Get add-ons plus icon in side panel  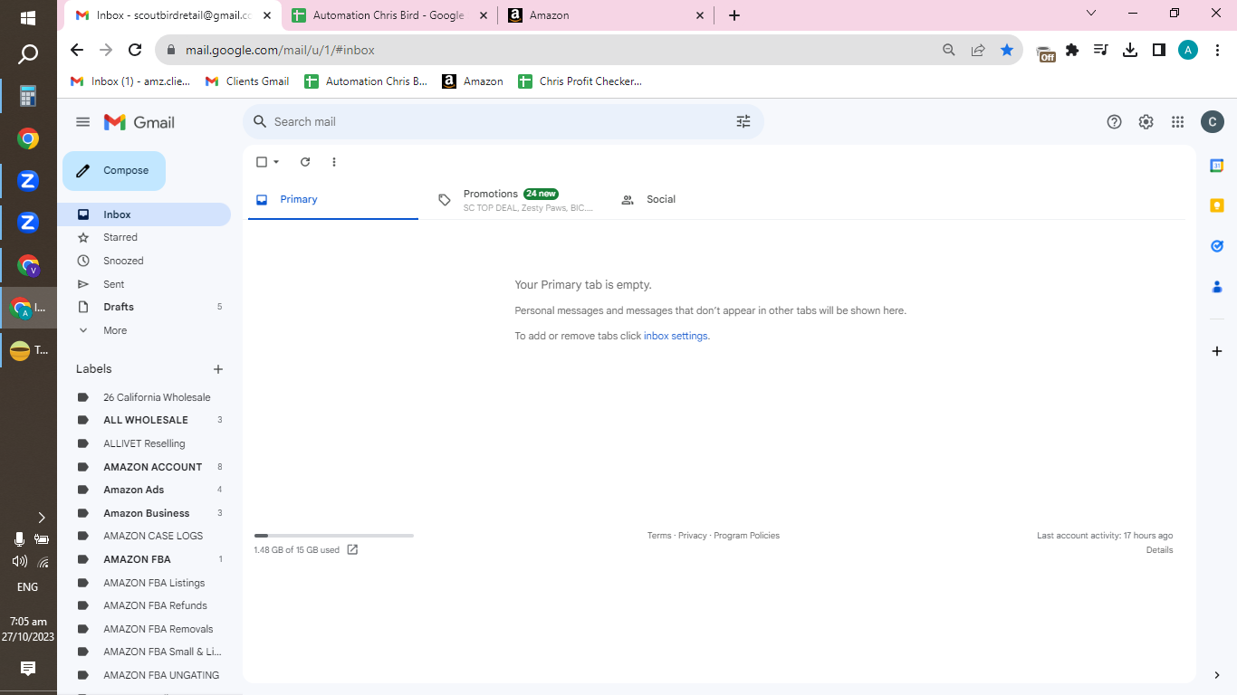(x=1217, y=351)
